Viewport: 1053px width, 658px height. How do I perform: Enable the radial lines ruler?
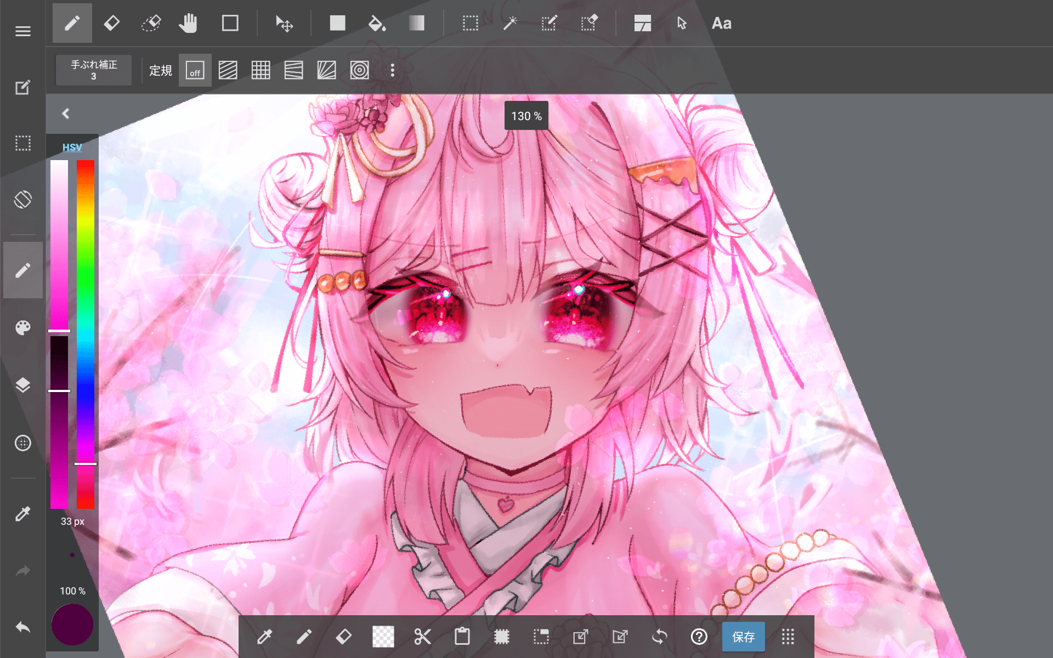(x=327, y=70)
